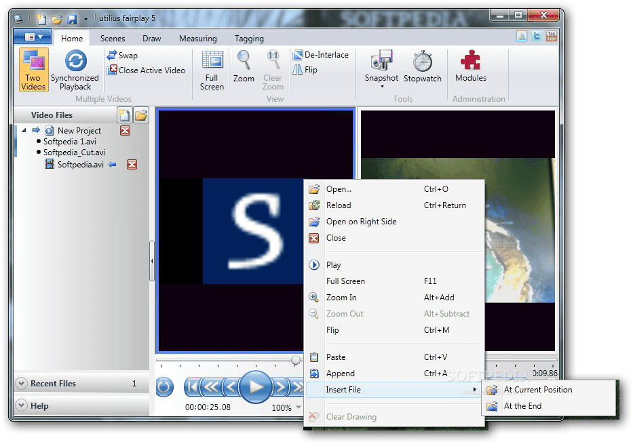
Task: Choose Append from context menu
Action: click(394, 374)
